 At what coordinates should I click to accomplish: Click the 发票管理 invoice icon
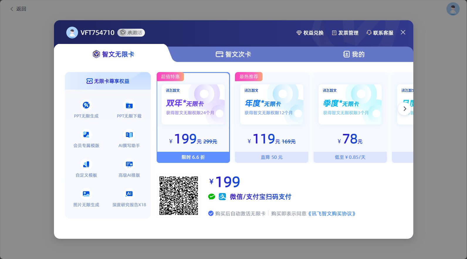[334, 33]
